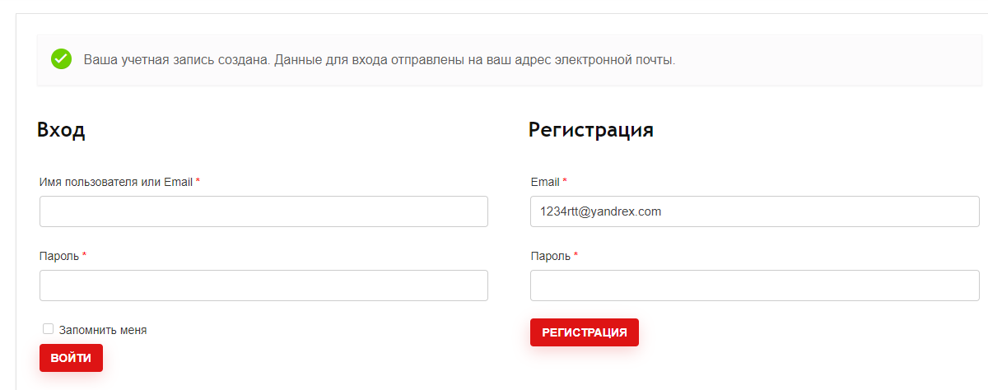Click the Email label in registration form
This screenshot has width=988, height=390.
tap(545, 182)
